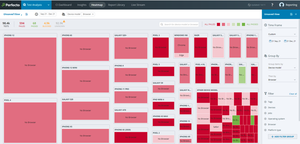Click the group-by people icon in toolbar
This screenshot has width=300, height=144.
tap(64, 14)
